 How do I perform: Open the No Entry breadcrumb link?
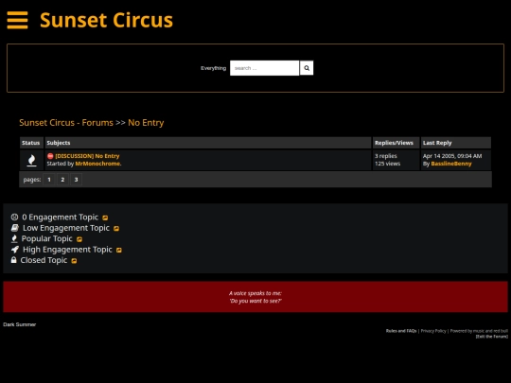(x=146, y=123)
